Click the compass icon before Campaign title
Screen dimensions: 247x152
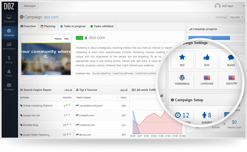22,17
